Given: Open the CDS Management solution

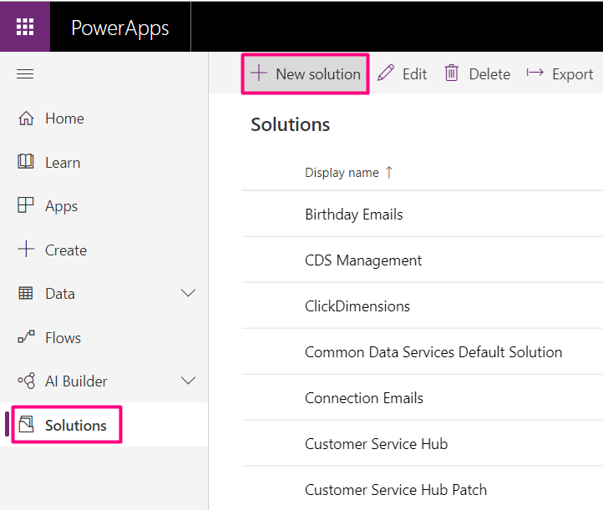Looking at the screenshot, I should tap(363, 260).
